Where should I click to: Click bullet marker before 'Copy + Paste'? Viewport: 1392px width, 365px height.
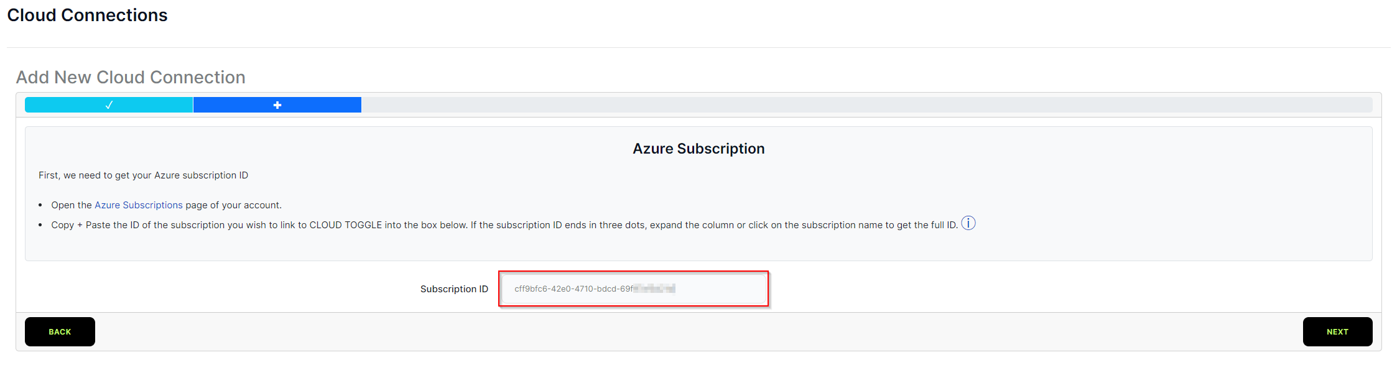point(40,225)
